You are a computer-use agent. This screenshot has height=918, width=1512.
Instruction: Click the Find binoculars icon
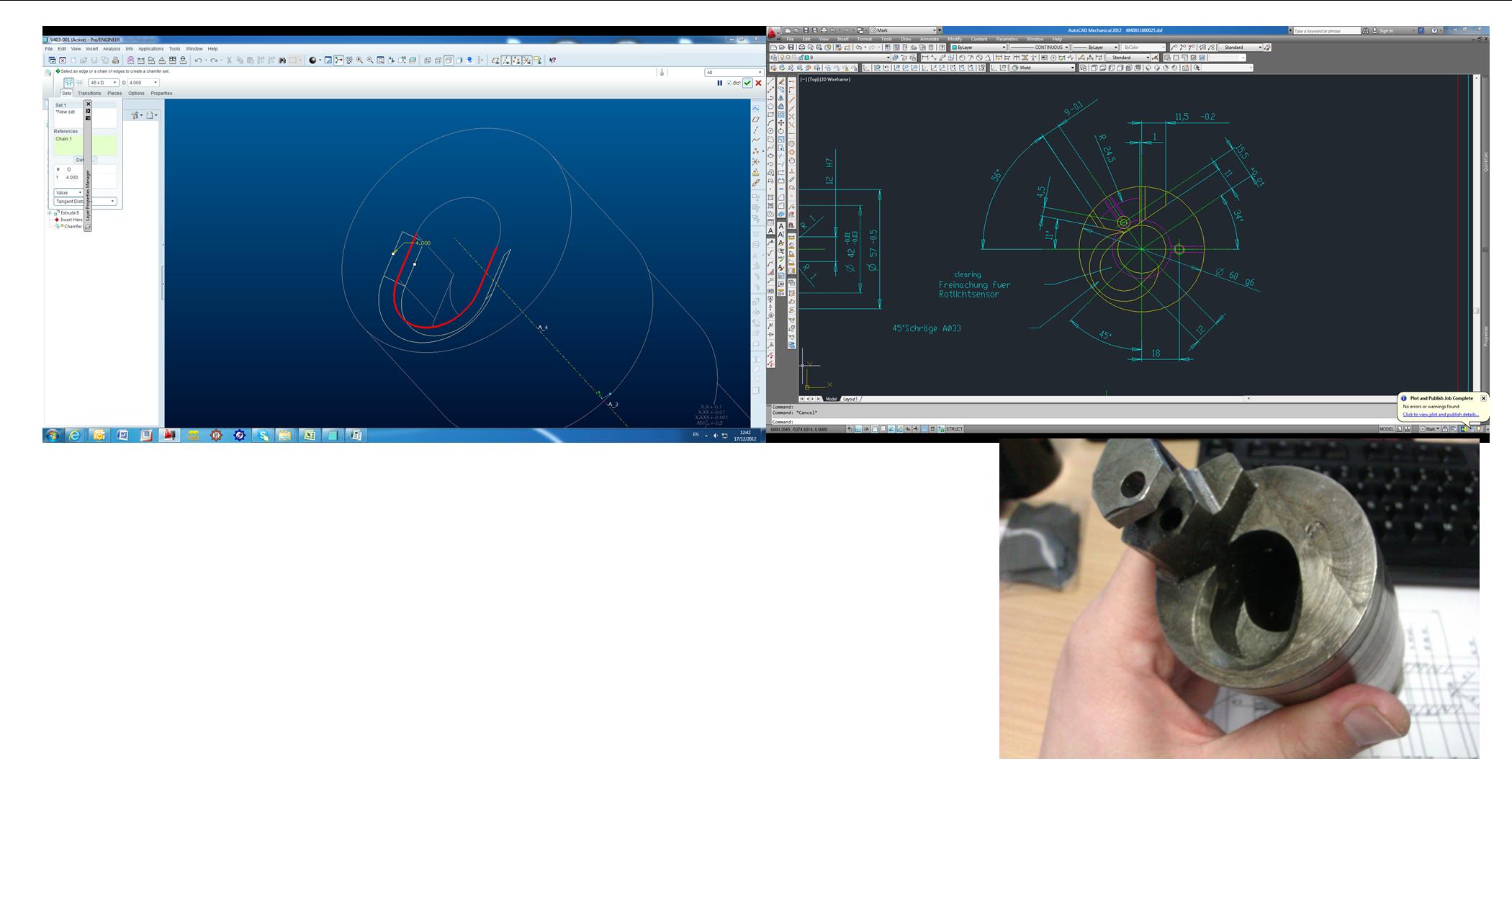pyautogui.click(x=282, y=60)
